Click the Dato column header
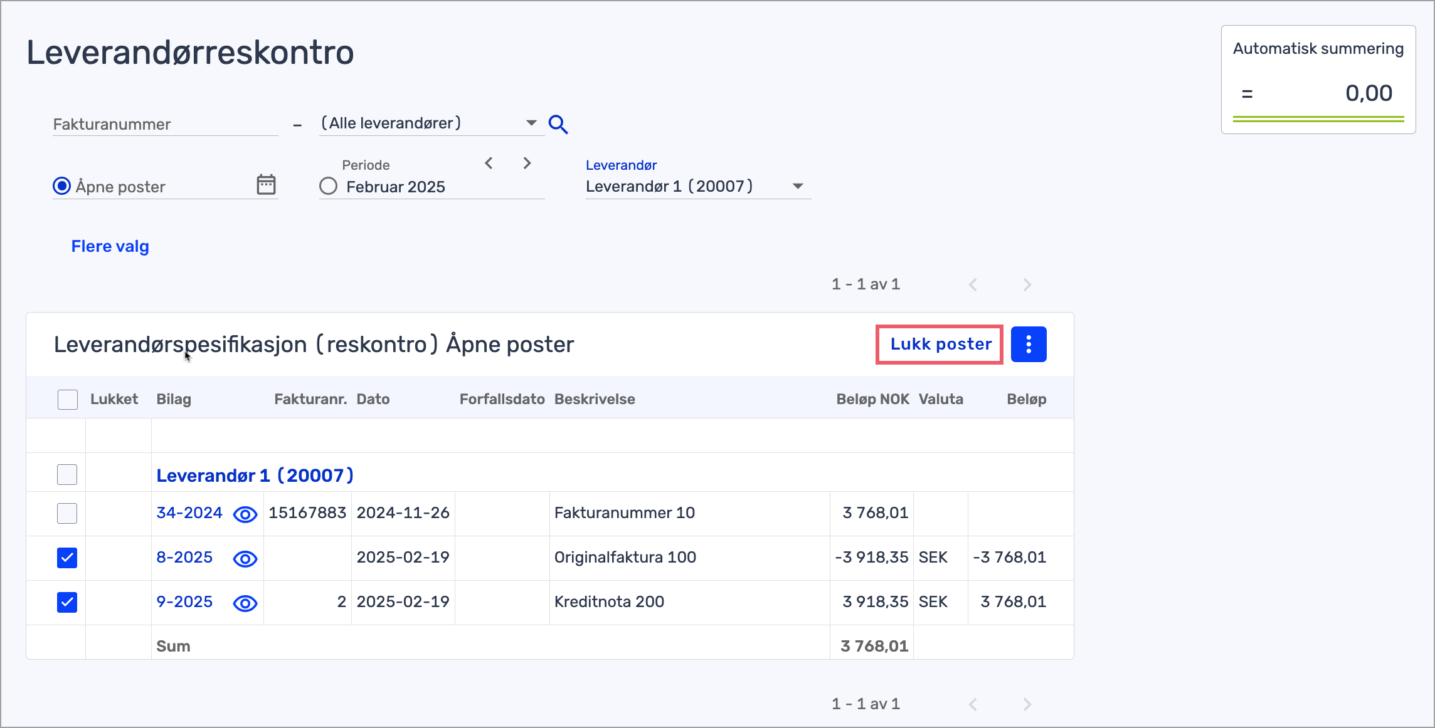The width and height of the screenshot is (1435, 728). tap(373, 399)
